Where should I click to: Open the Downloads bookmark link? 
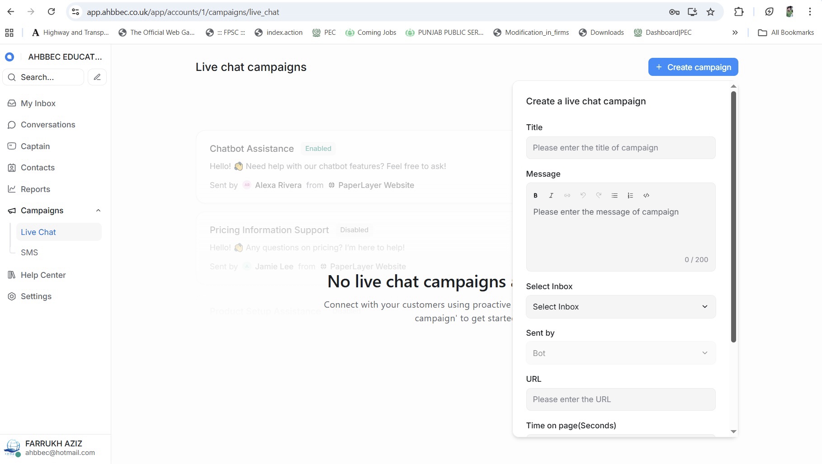601,33
